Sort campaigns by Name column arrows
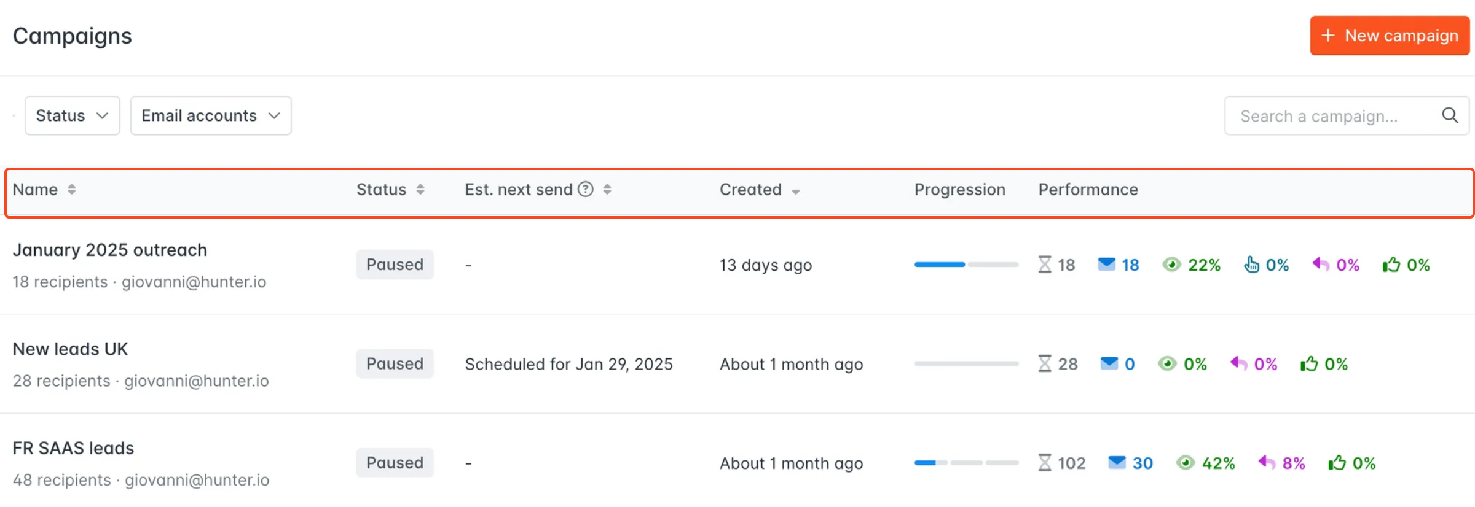Viewport: 1475px width, 507px height. pos(71,189)
